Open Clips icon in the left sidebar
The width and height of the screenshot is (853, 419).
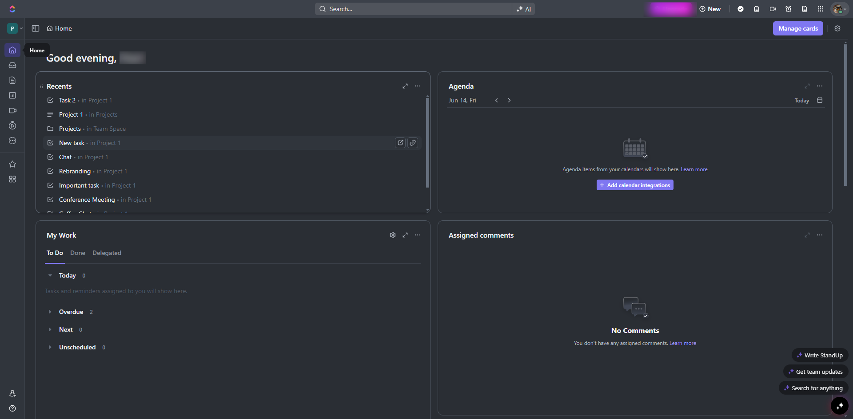(12, 110)
